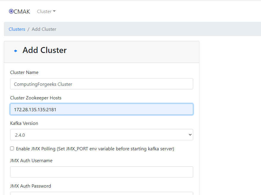Go to Clusters breadcrumb link
The image size is (261, 195).
click(17, 29)
